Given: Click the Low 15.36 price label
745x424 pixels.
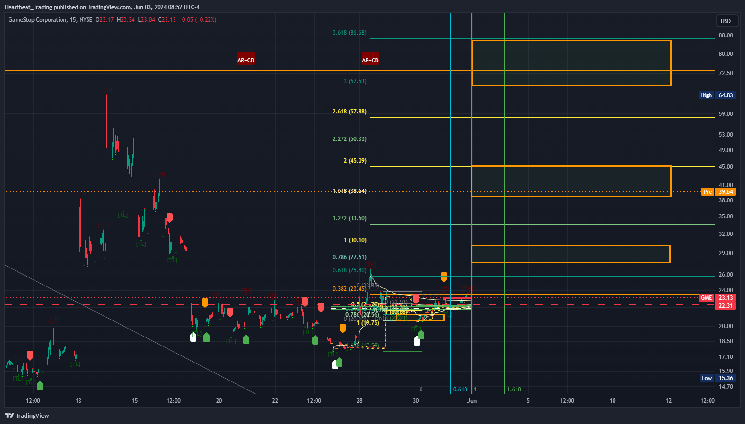Looking at the screenshot, I should tap(717, 378).
